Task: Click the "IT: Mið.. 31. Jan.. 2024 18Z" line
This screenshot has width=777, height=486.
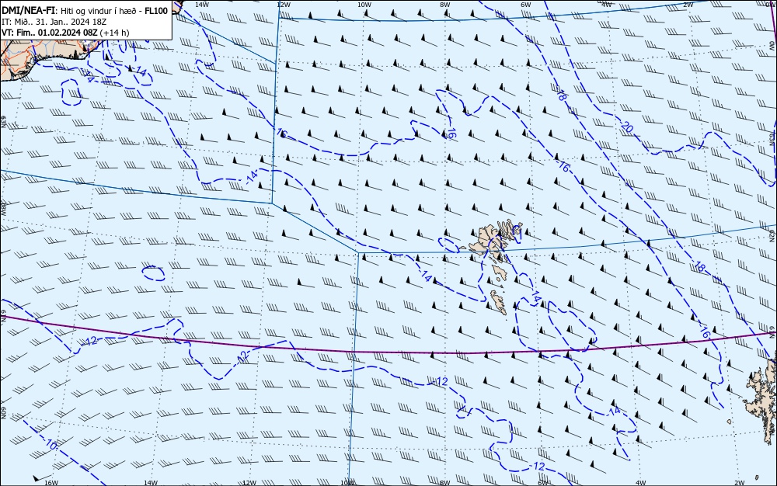Action: tap(54, 22)
